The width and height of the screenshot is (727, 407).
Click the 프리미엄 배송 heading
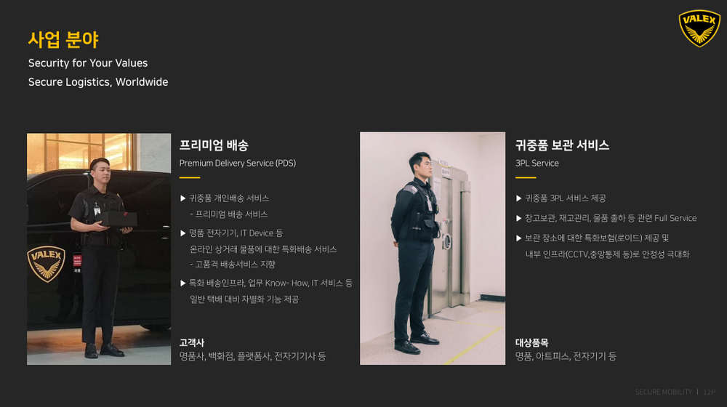coord(214,145)
